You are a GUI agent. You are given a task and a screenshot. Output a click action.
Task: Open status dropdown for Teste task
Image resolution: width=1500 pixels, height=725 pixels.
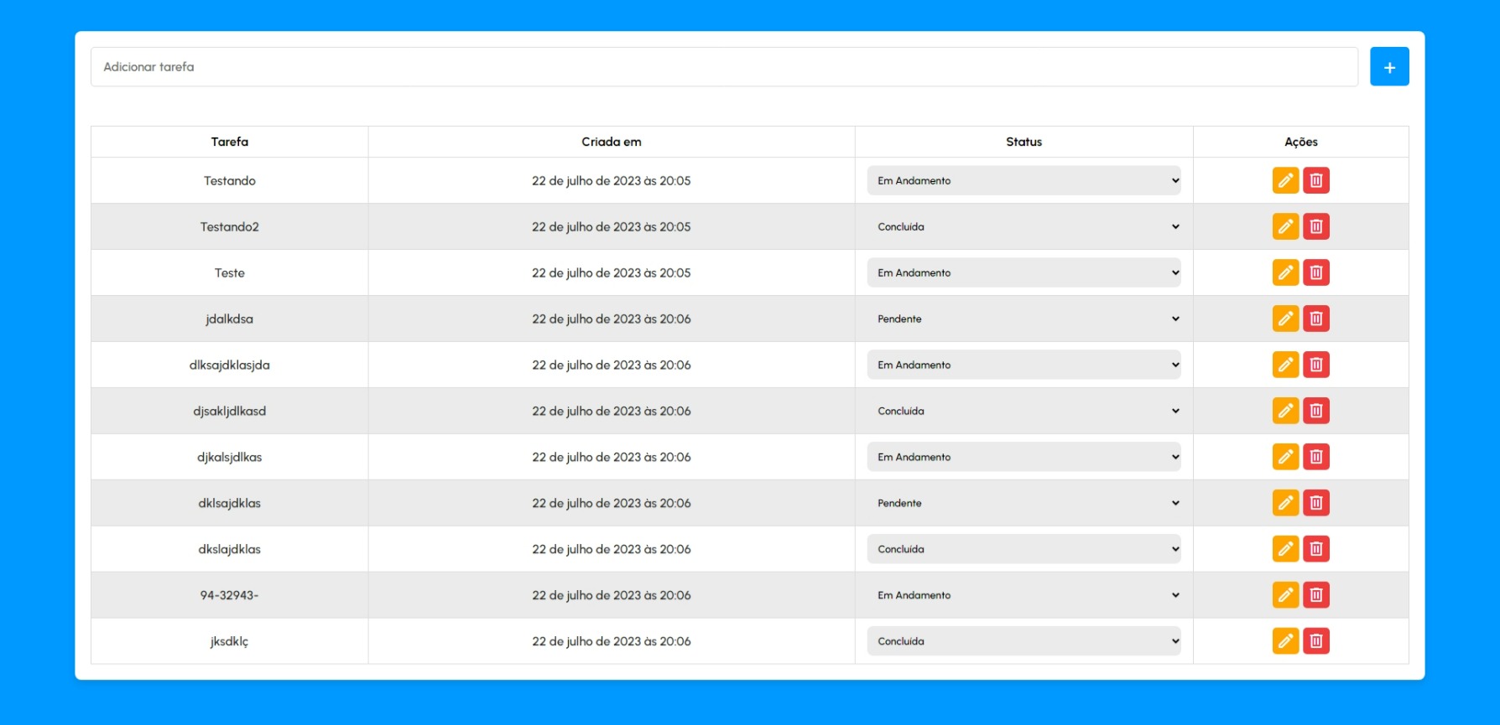point(1023,272)
